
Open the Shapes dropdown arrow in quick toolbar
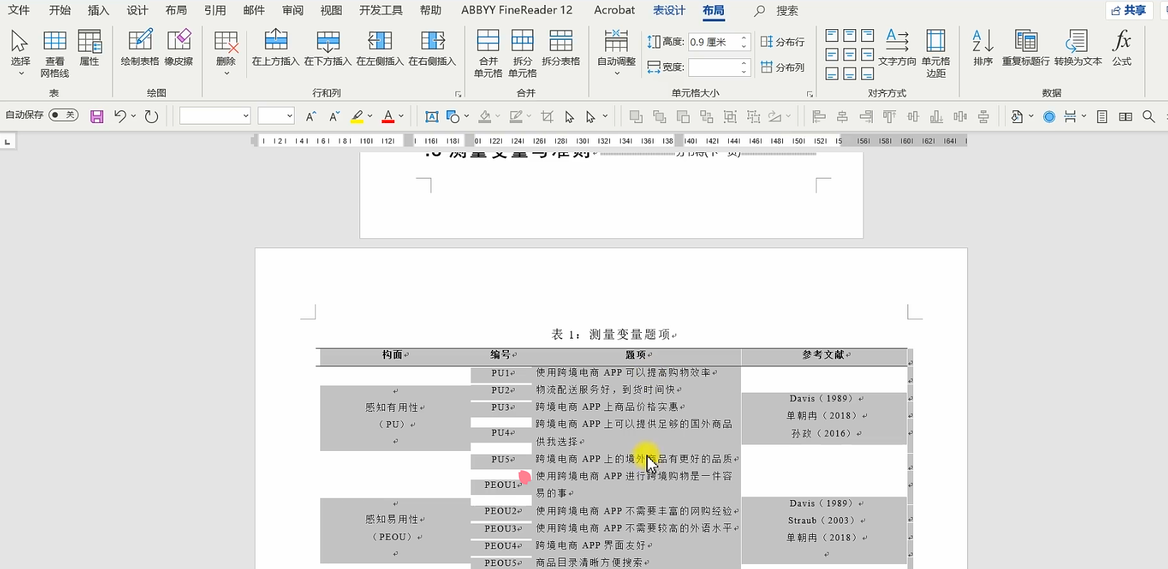pyautogui.click(x=466, y=117)
